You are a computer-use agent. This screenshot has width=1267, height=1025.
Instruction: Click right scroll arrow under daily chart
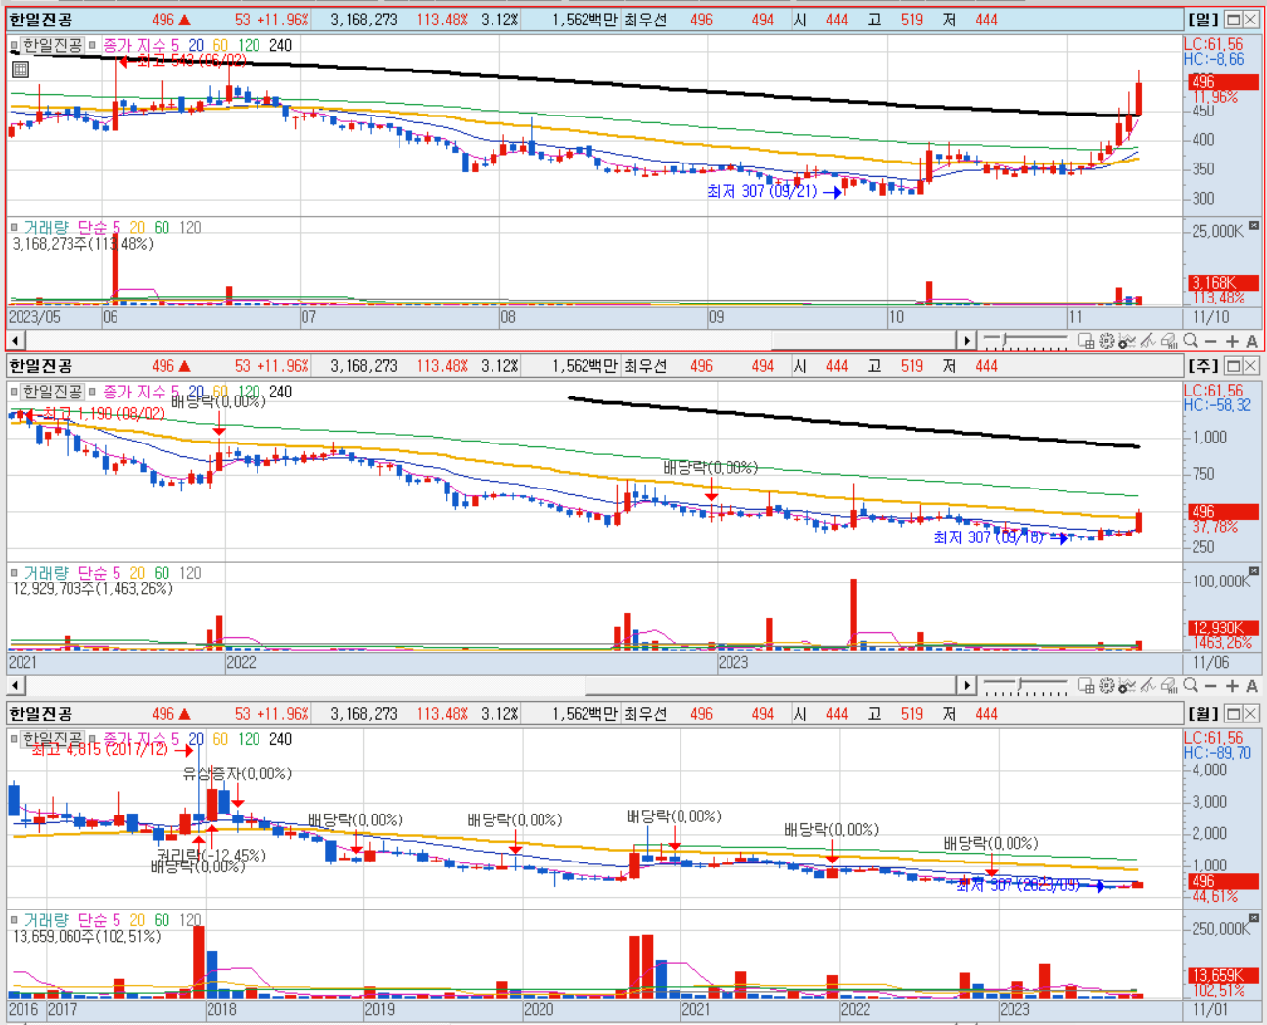(967, 341)
